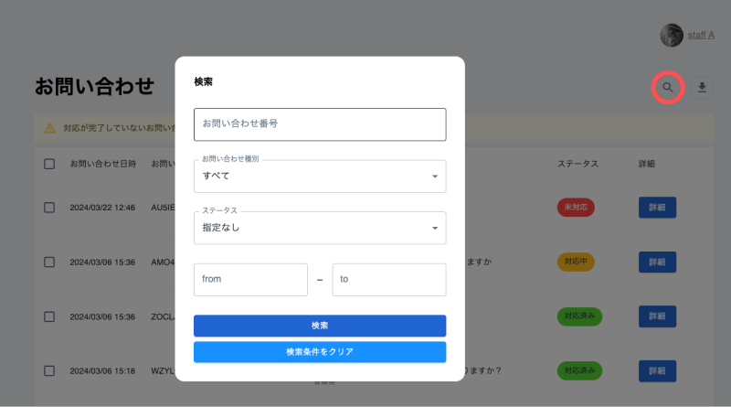
Task: Focus the お問い合わせ番号 input field
Action: [x=320, y=124]
